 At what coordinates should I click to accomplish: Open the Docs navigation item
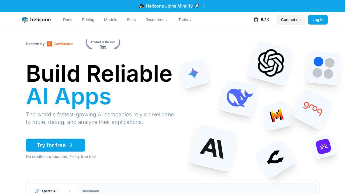click(x=68, y=20)
